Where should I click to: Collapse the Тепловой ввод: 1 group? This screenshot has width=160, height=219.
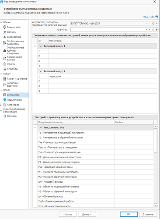pyautogui.click(x=41, y=46)
